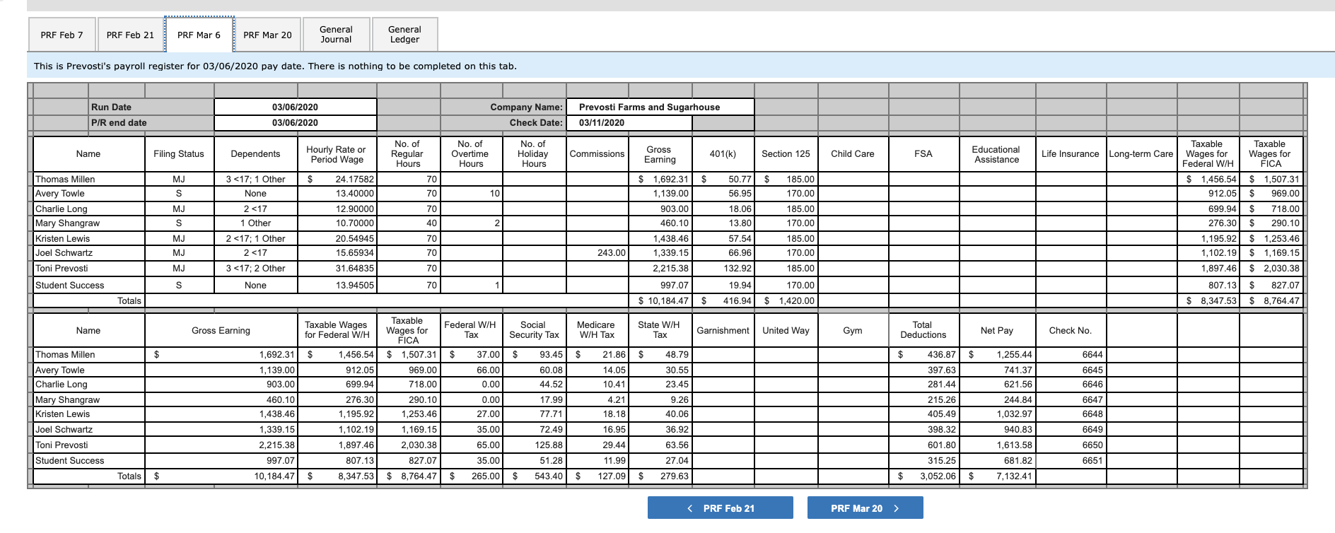Click Avery Towle's federal W/H tax 66.00

tap(471, 370)
